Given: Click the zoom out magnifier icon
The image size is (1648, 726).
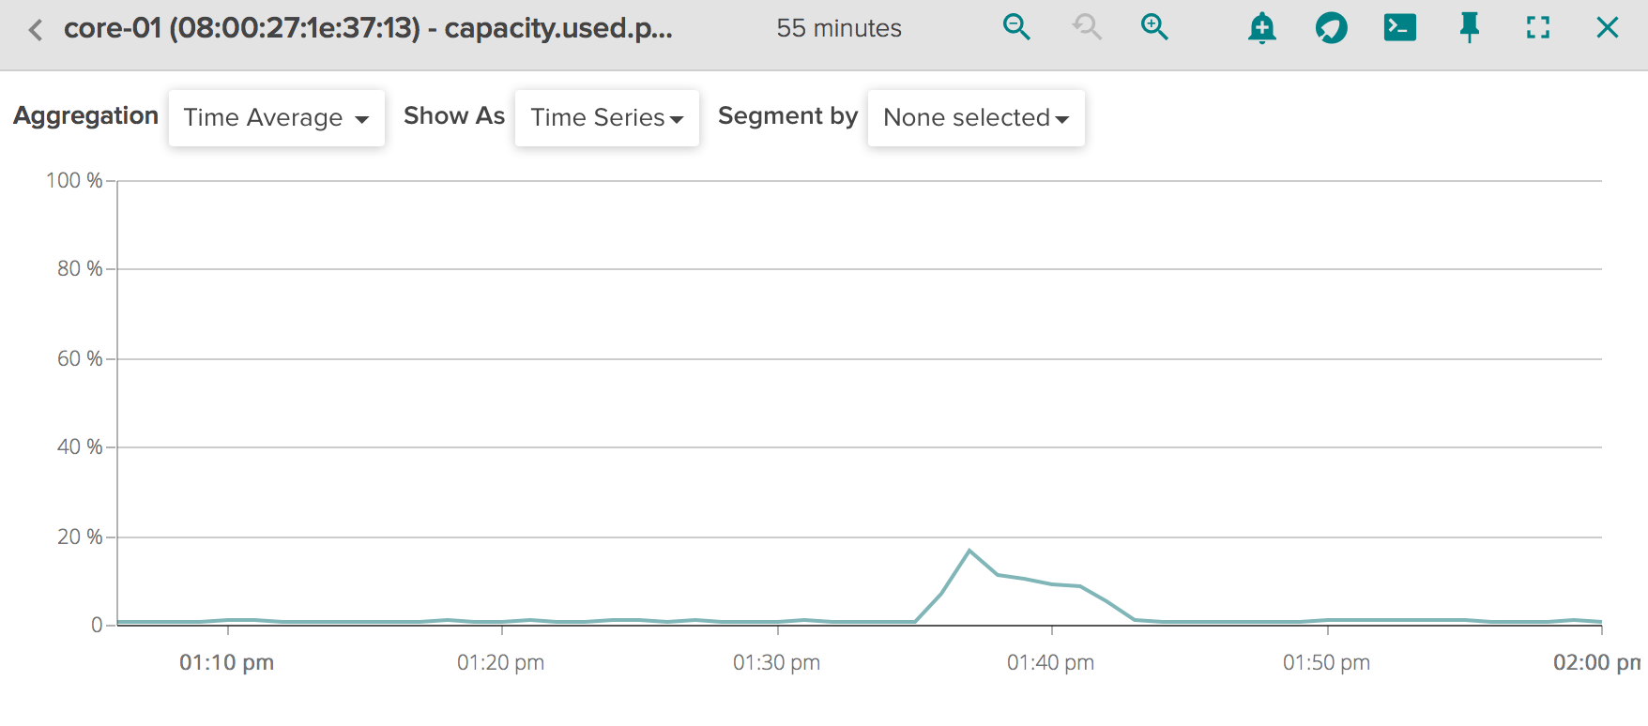Looking at the screenshot, I should (1016, 27).
